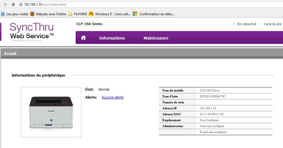Click the Firefox icon in bookmarks bar
Viewport: 283px width, 148px height.
point(32,14)
